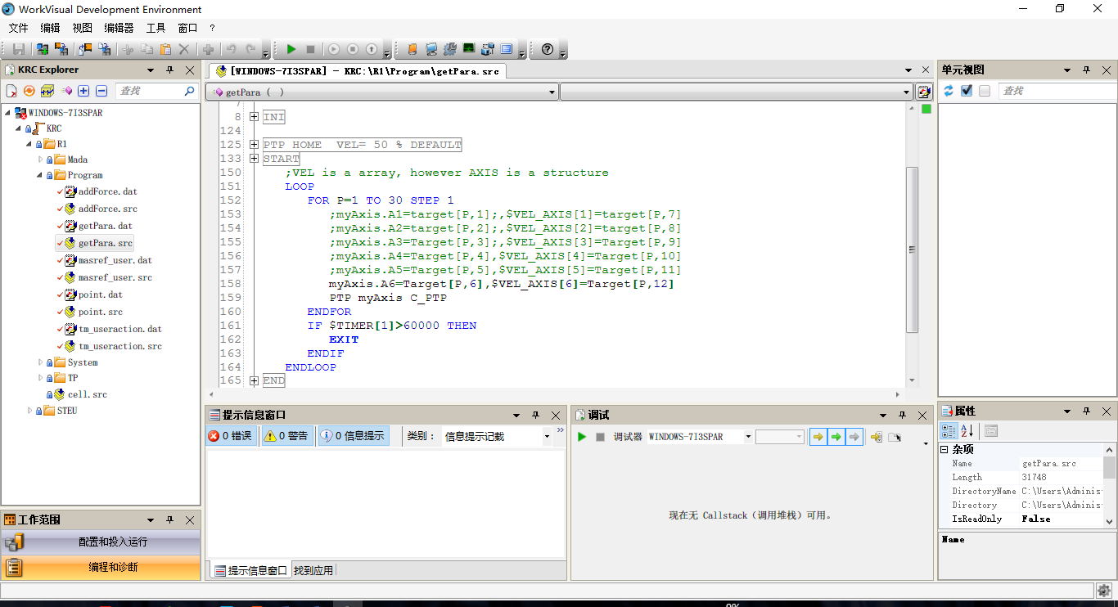Expand the System folder in the tree
The height and width of the screenshot is (607, 1118).
pos(41,362)
